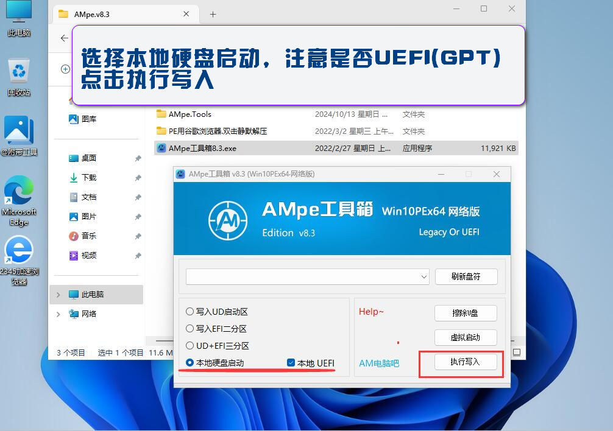Select the 本地硬盘启动 radio option
The image size is (613, 431).
(190, 363)
